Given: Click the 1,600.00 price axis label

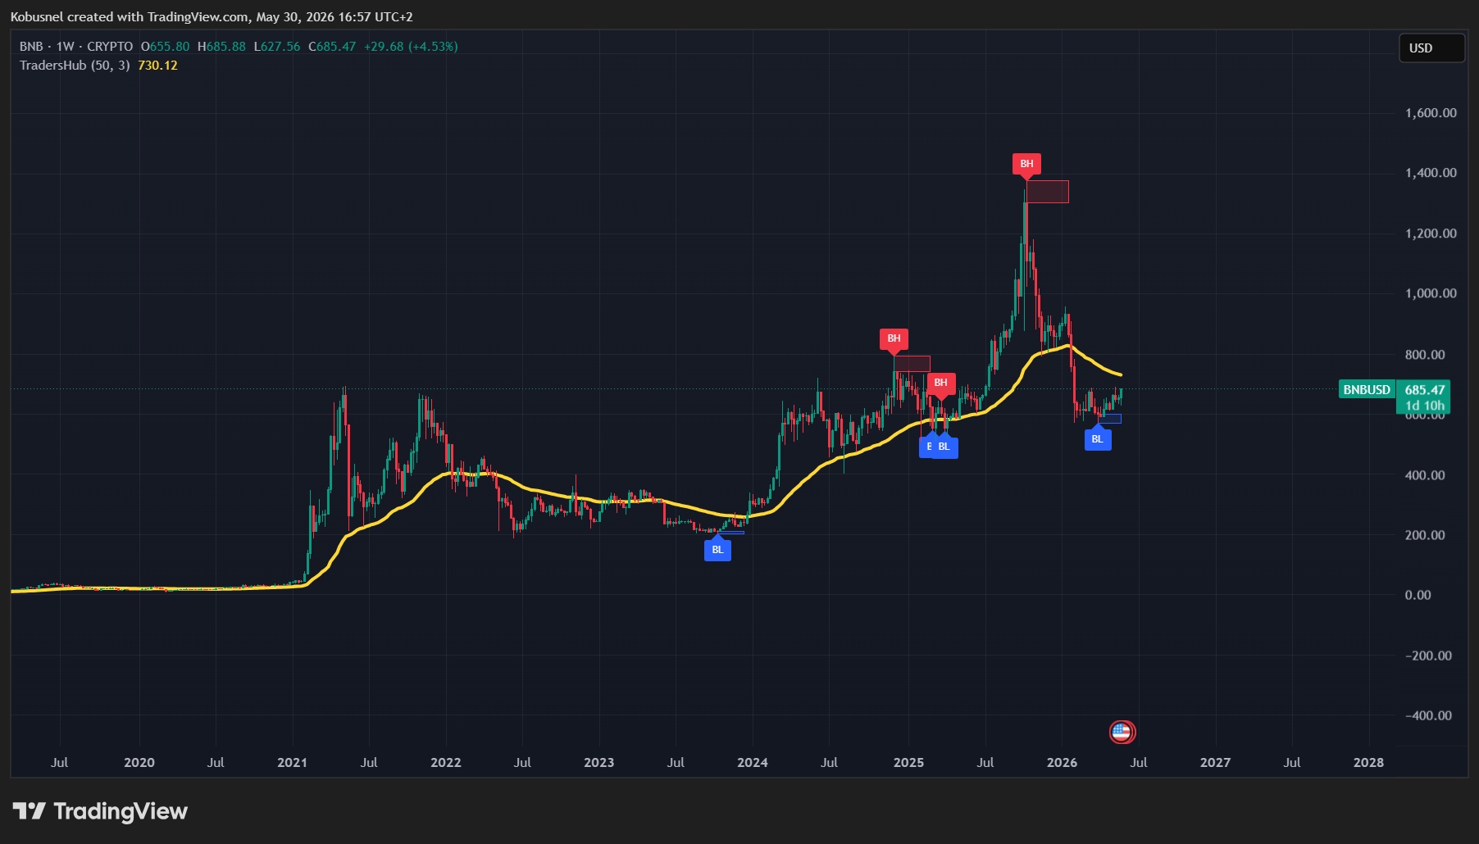Looking at the screenshot, I should pyautogui.click(x=1431, y=113).
